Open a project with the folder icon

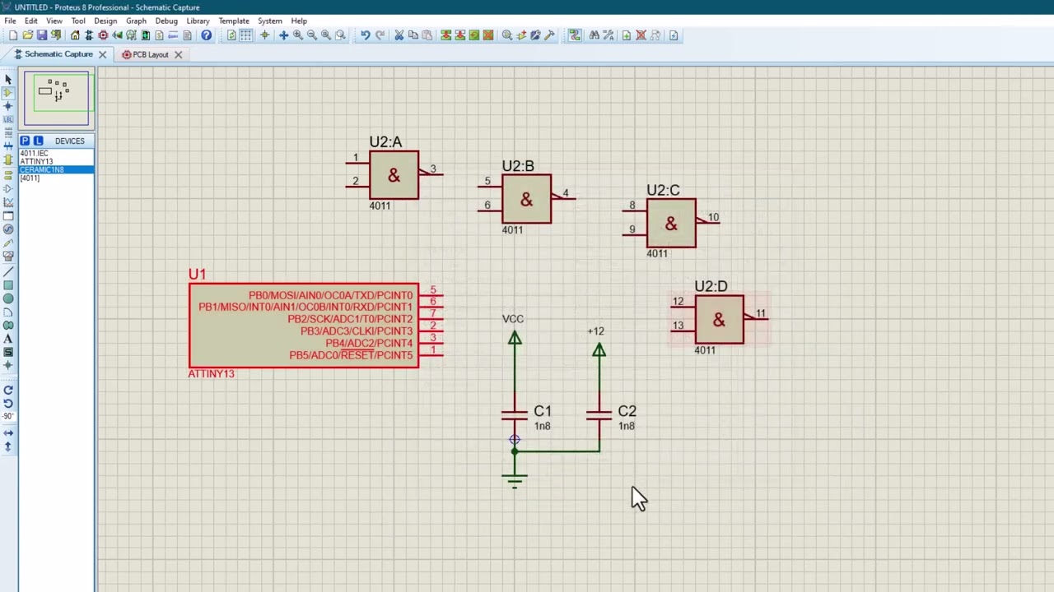(28, 35)
